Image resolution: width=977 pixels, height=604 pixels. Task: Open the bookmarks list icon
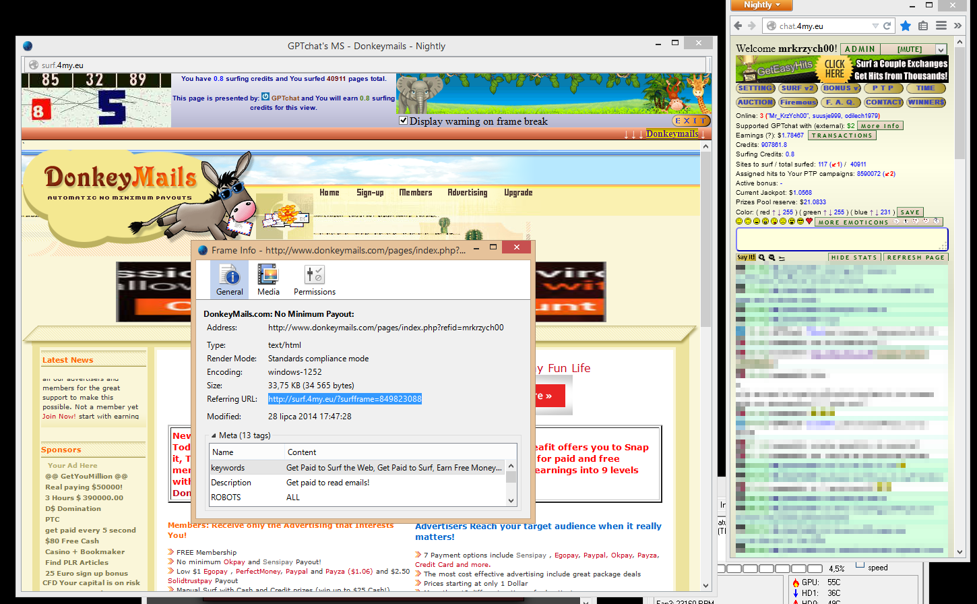(x=923, y=26)
